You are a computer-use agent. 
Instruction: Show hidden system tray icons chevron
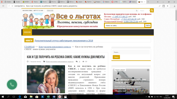tap(146, 97)
